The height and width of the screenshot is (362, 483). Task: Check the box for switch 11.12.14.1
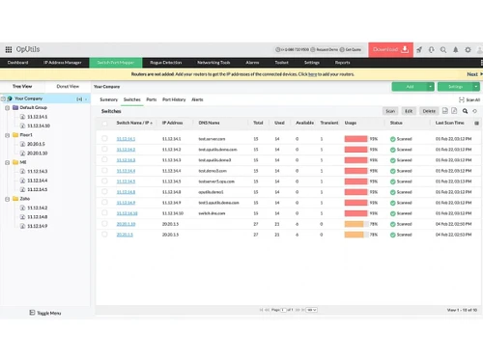104,138
